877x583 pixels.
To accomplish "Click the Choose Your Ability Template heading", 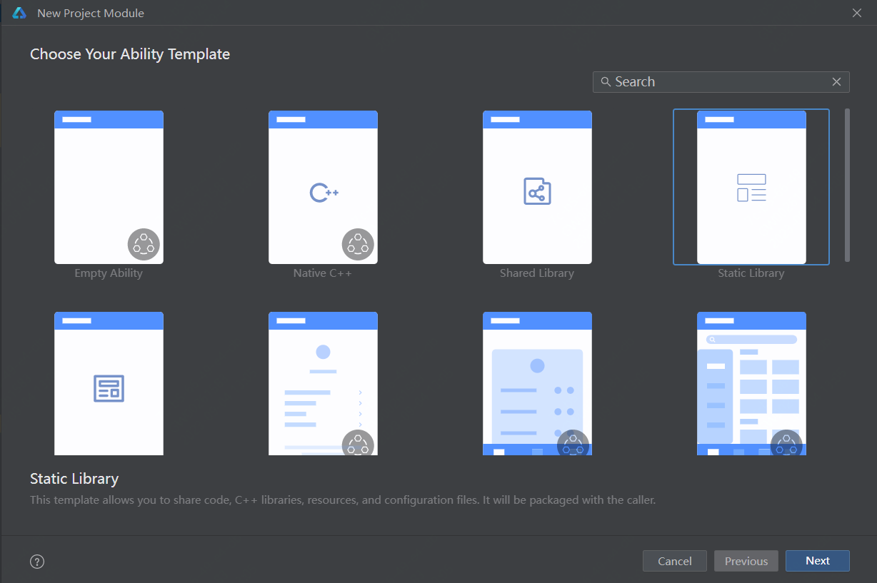I will (130, 54).
